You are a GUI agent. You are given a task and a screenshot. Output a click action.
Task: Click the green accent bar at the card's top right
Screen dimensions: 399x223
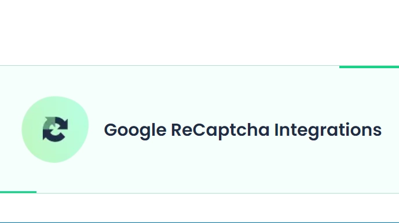point(369,67)
